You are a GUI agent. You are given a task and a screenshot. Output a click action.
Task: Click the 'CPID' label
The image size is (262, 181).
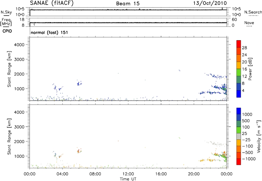7,31
